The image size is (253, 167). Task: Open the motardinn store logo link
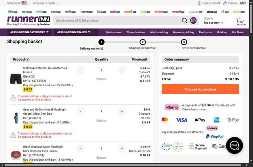pyautogui.click(x=178, y=11)
